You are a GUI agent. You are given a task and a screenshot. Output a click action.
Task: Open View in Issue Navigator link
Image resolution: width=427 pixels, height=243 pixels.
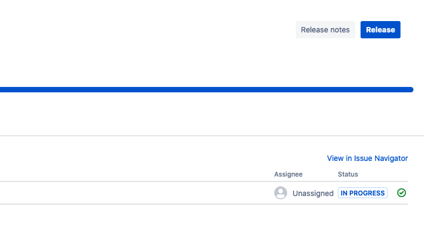(367, 158)
